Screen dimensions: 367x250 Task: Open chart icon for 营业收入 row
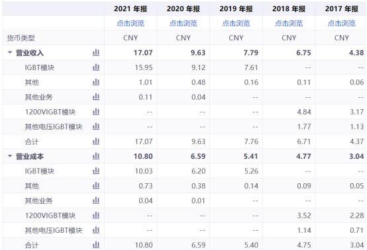[96, 52]
